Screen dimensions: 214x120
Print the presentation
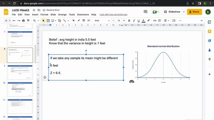click(x=23, y=21)
